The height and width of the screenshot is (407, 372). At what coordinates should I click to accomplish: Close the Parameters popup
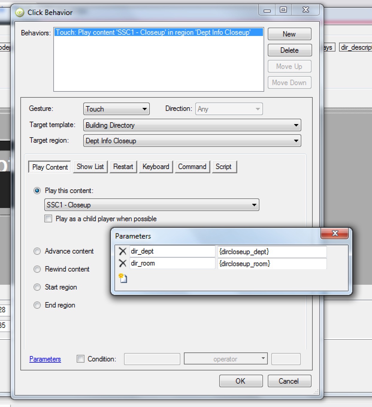335,233
